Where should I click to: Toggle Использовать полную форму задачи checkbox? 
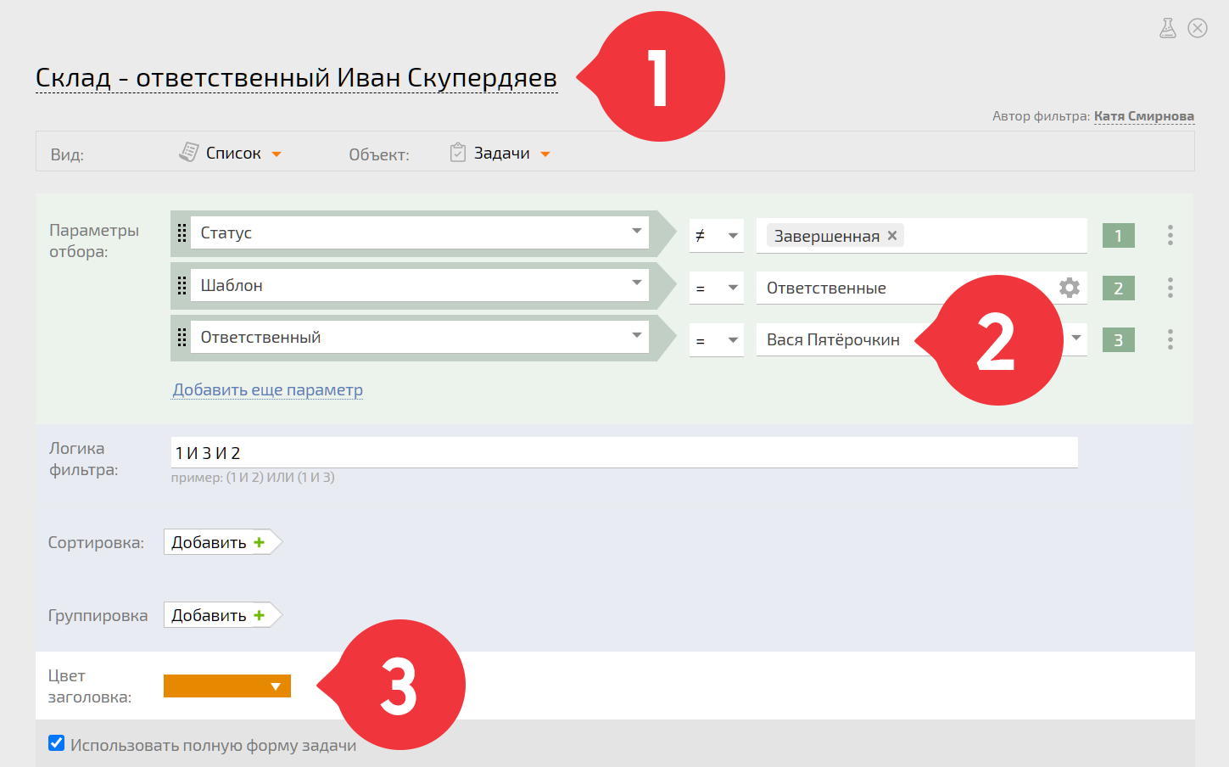57,743
